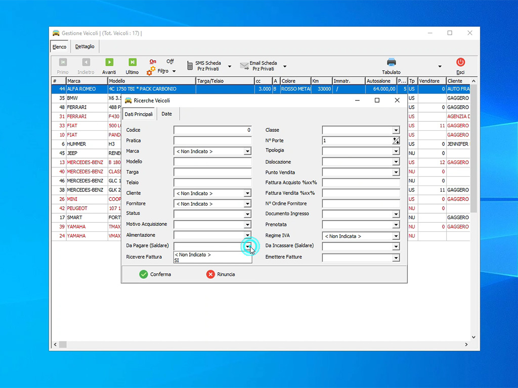Screen dimensions: 518x388
Task: Open the Dislocazione dropdown
Action: [396, 162]
